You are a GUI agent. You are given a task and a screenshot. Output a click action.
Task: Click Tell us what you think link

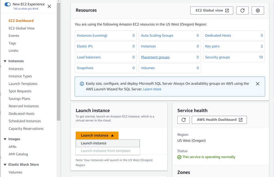tap(26, 9)
